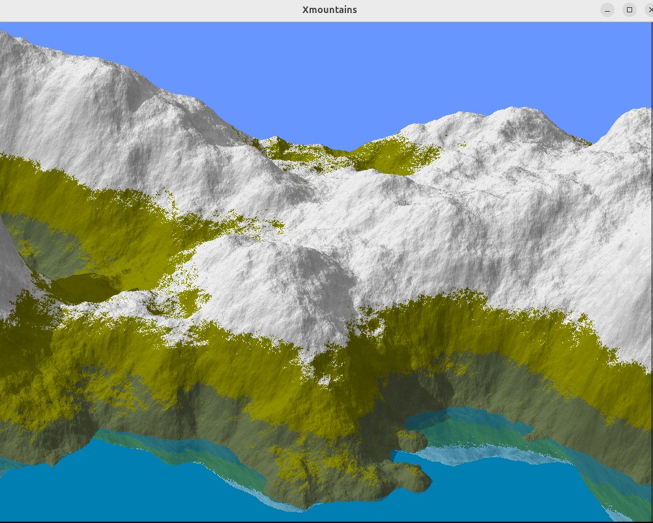The width and height of the screenshot is (653, 523).
Task: Minimize the Xmountains window
Action: [607, 10]
